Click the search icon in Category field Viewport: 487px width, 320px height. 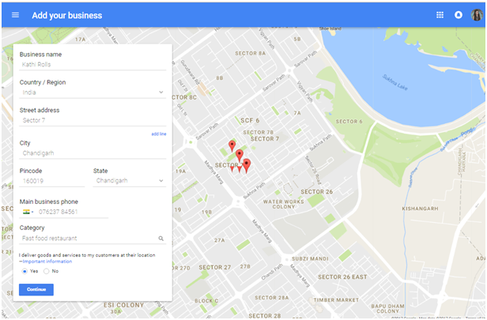point(161,239)
